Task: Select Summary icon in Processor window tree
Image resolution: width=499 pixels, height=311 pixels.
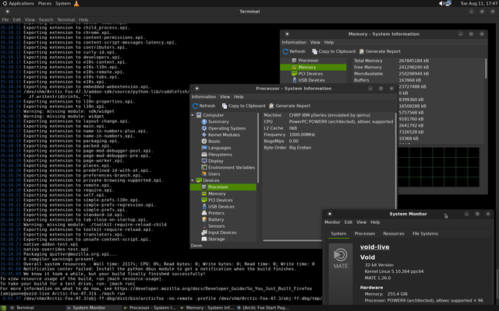Action: coord(204,122)
